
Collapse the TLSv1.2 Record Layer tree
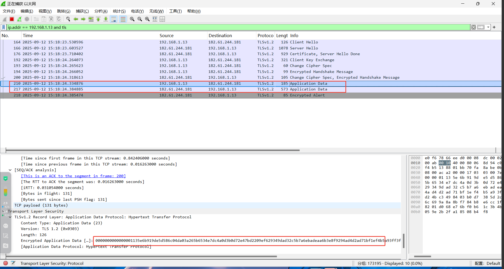tap(10, 217)
